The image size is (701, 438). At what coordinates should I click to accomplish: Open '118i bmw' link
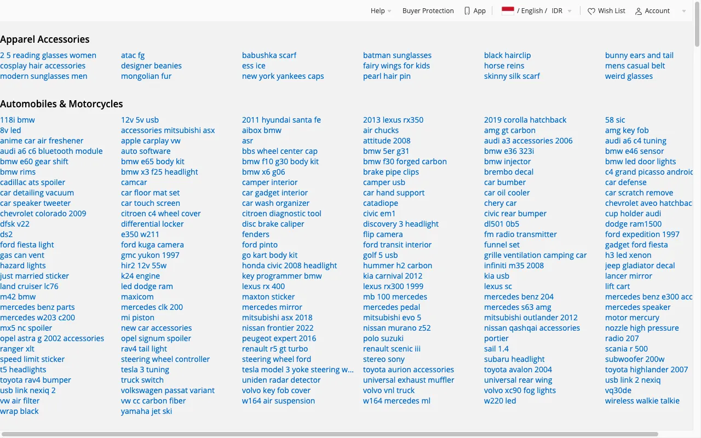pyautogui.click(x=18, y=120)
